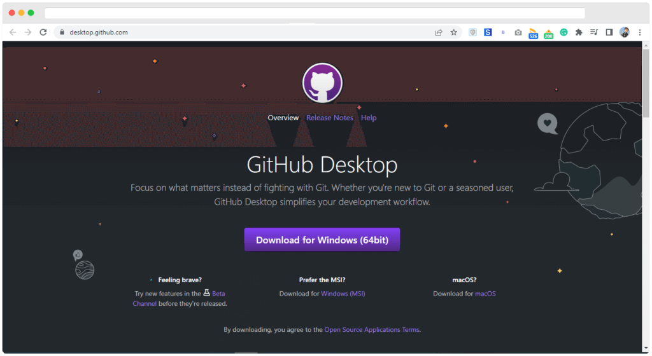Click Download for Windows (64bit) button

(322, 240)
